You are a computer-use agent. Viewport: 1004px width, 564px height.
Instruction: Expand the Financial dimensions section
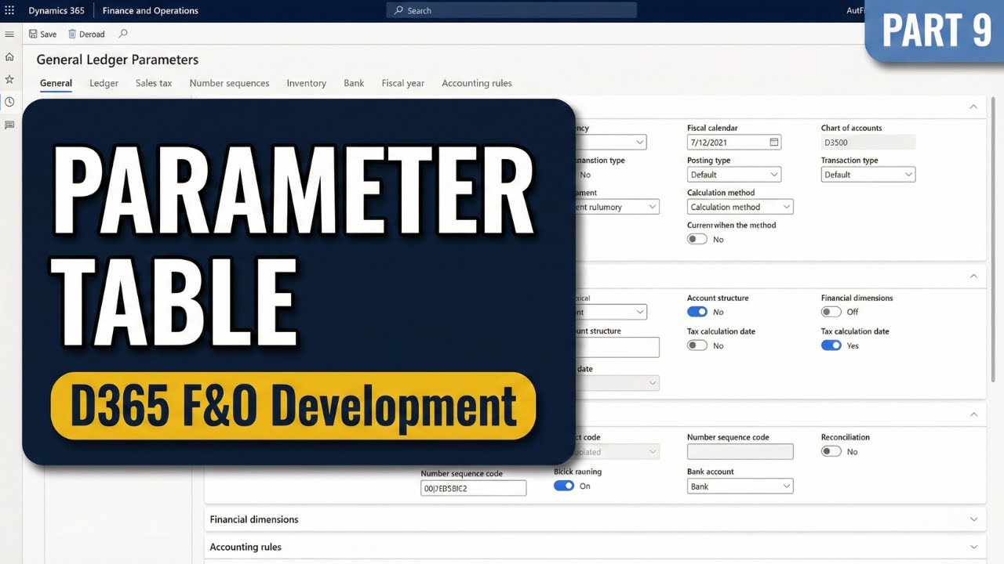[595, 519]
